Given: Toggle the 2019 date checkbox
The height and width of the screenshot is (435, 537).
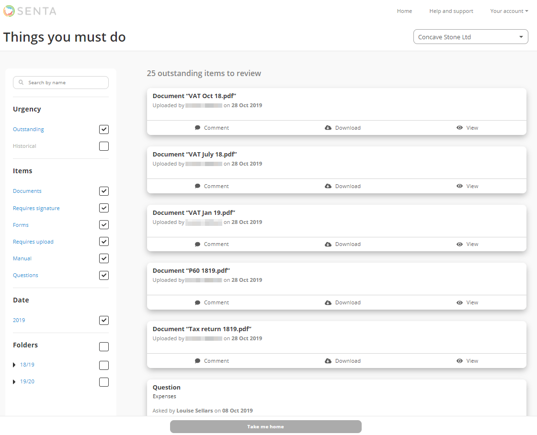Looking at the screenshot, I should pyautogui.click(x=104, y=320).
